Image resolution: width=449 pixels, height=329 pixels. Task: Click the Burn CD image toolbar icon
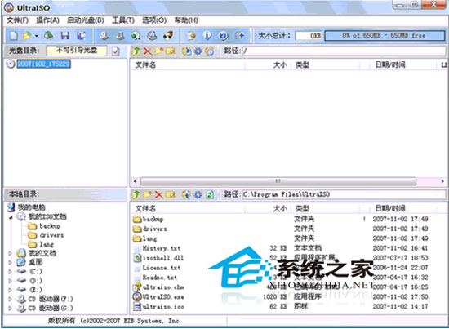168,35
